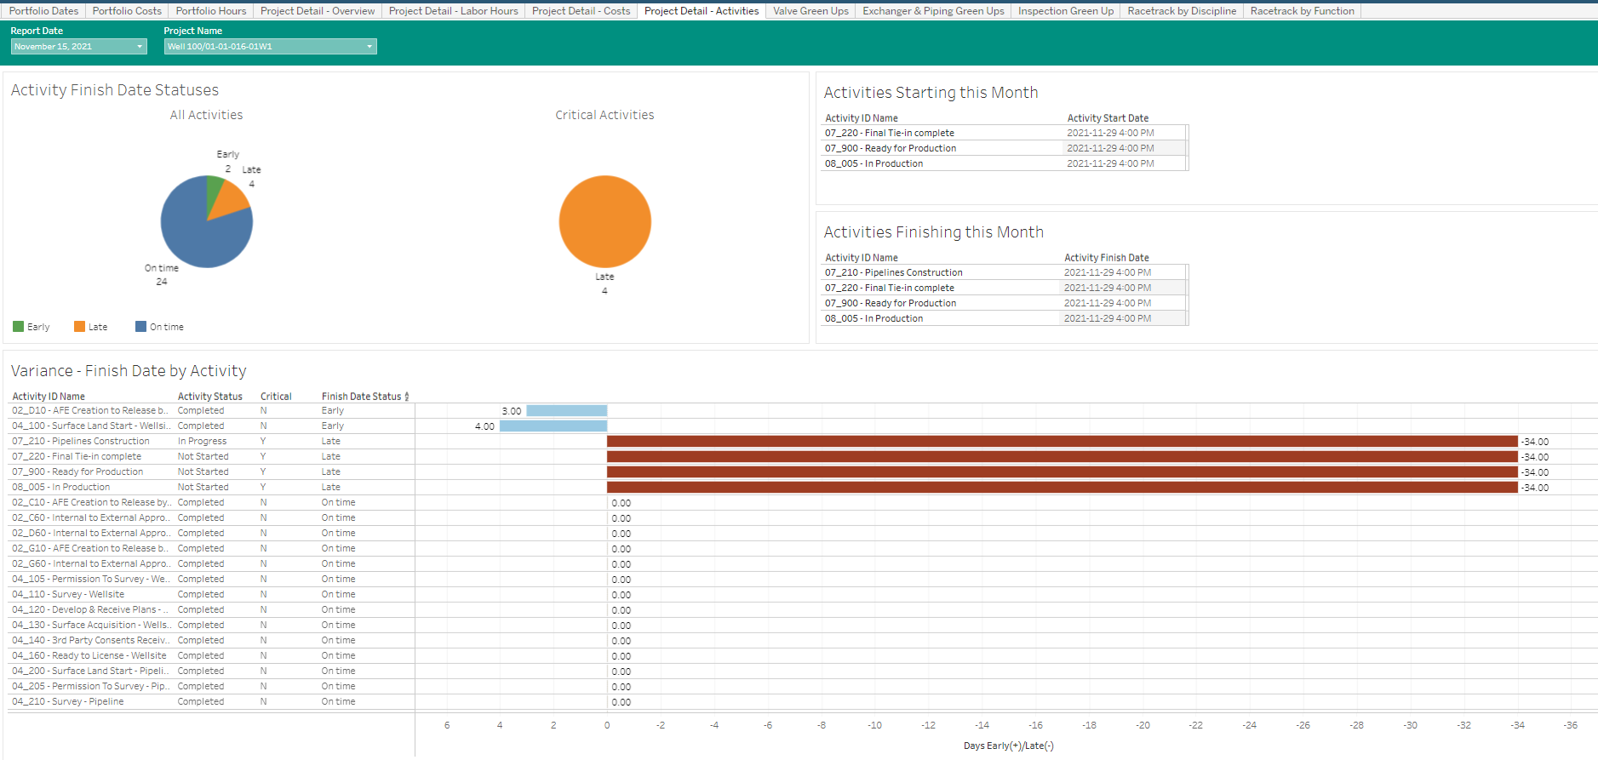Select 07_900 row in Activities Starting this Month

[x=890, y=149]
